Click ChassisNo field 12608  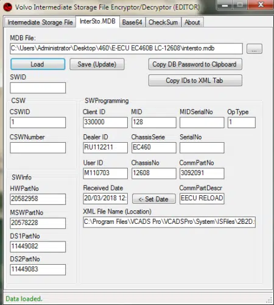pyautogui.click(x=154, y=173)
